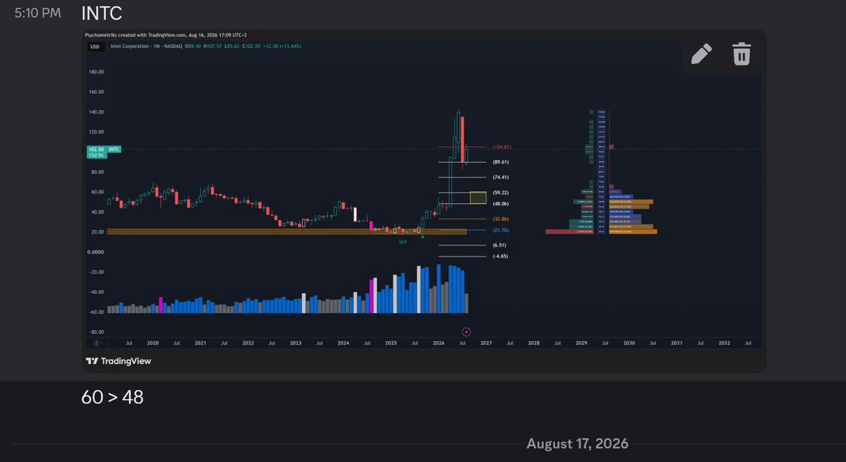The width and height of the screenshot is (846, 462).
Task: Click the orange (32.86) level label
Action: tap(501, 219)
